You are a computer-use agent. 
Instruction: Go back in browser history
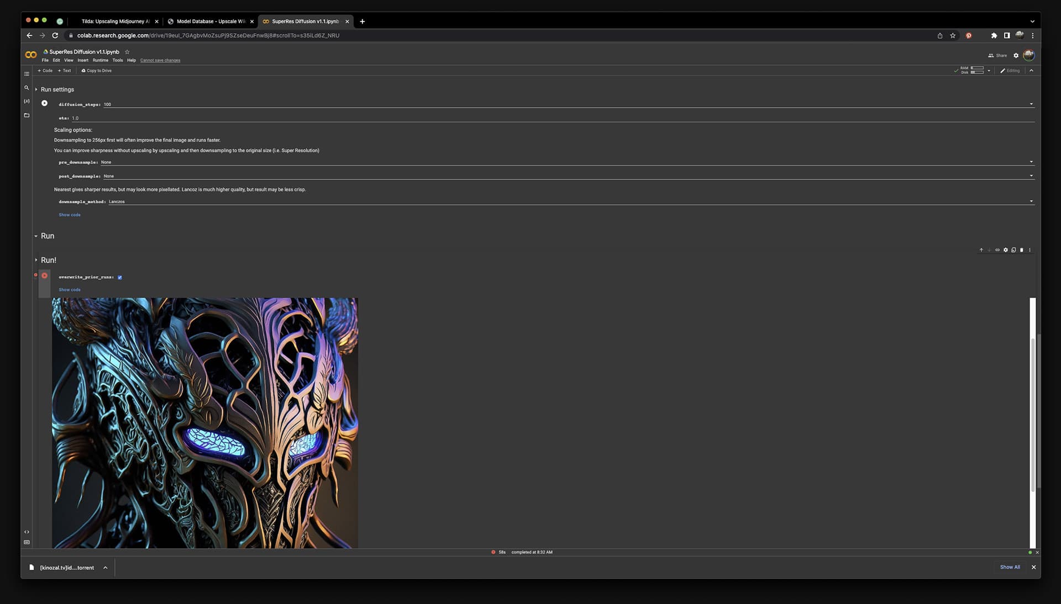pos(29,35)
